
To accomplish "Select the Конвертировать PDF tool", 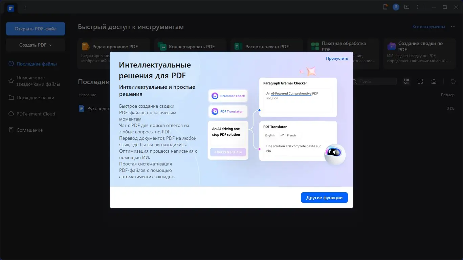I will coord(190,46).
